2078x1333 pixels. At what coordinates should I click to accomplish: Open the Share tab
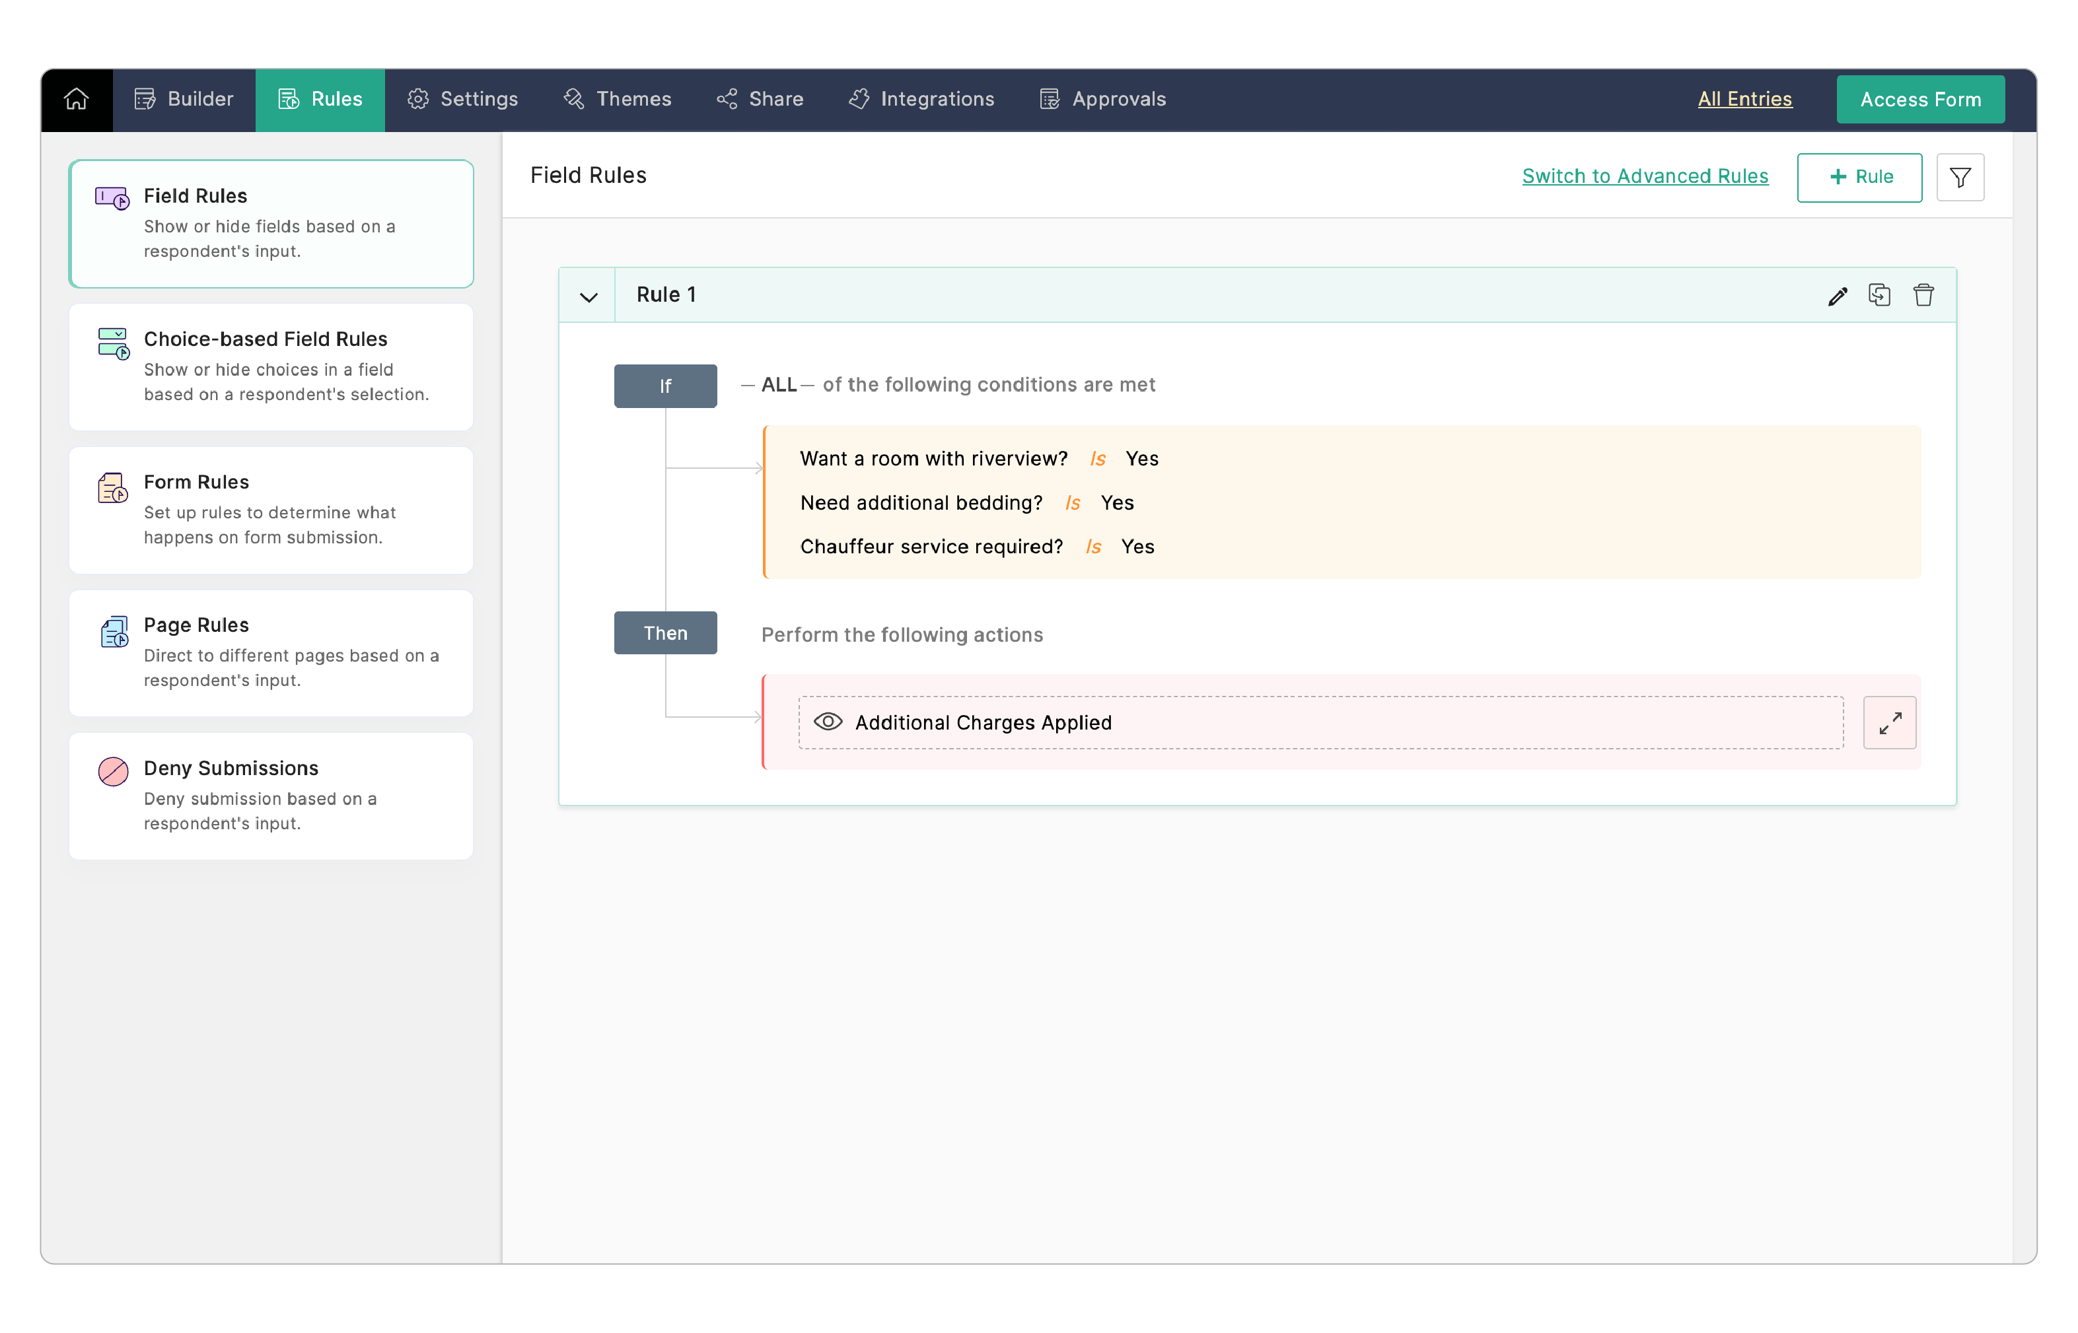point(760,100)
